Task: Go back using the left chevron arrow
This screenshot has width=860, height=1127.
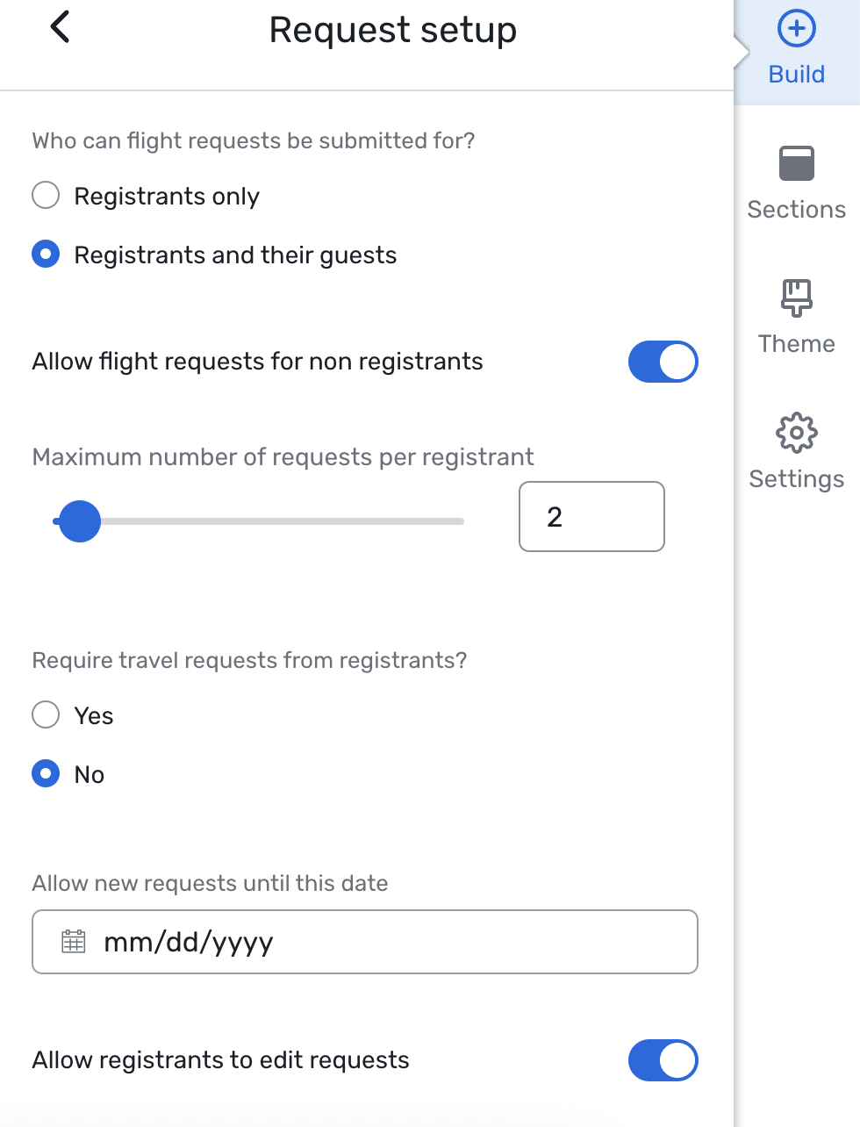Action: tap(60, 27)
